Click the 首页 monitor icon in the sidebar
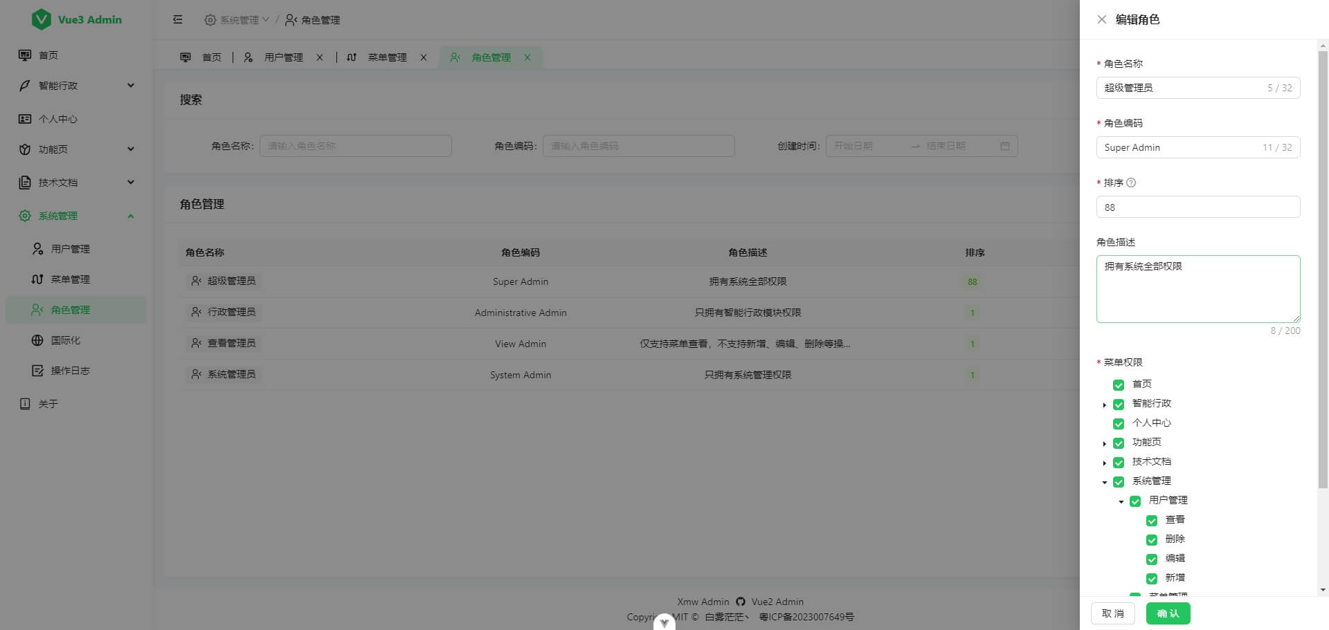Image resolution: width=1329 pixels, height=630 pixels. tap(25, 55)
